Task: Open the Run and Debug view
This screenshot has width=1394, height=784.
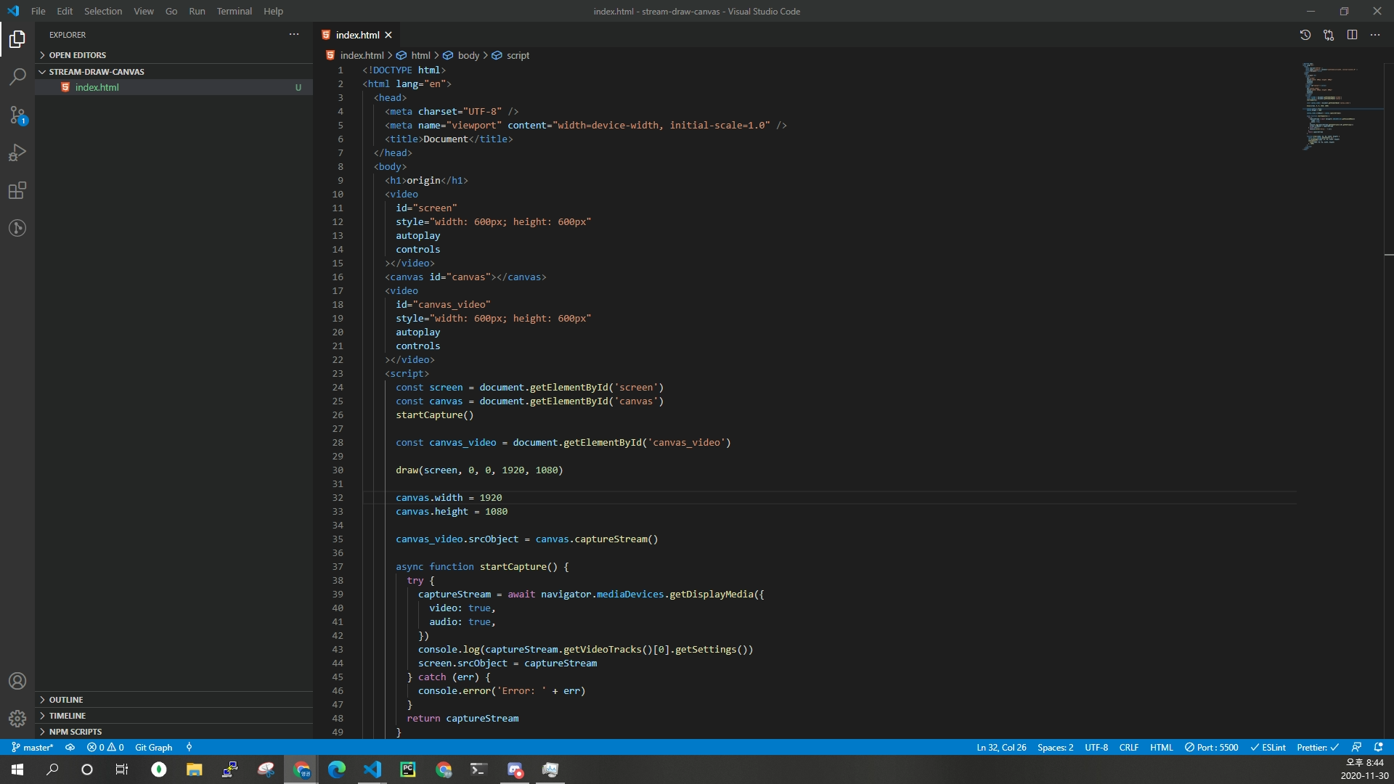Action: point(17,152)
